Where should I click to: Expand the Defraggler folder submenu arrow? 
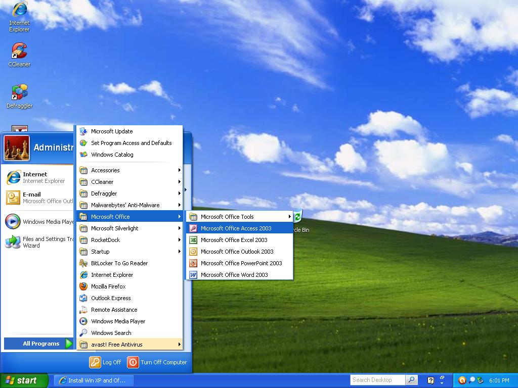click(180, 193)
